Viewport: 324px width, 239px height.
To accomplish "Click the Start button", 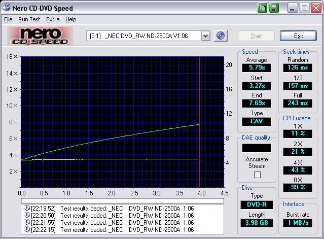I will point(256,36).
